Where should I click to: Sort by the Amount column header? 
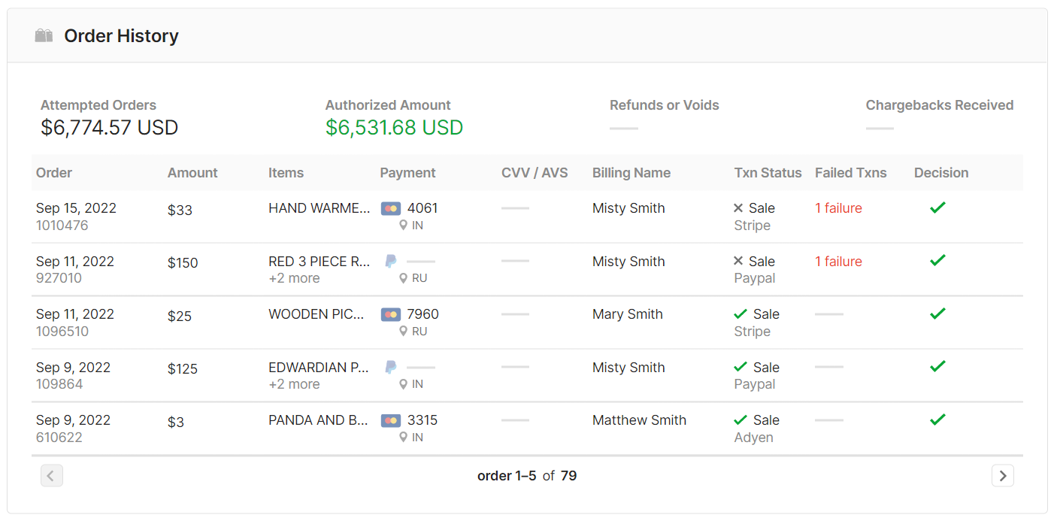(x=192, y=173)
